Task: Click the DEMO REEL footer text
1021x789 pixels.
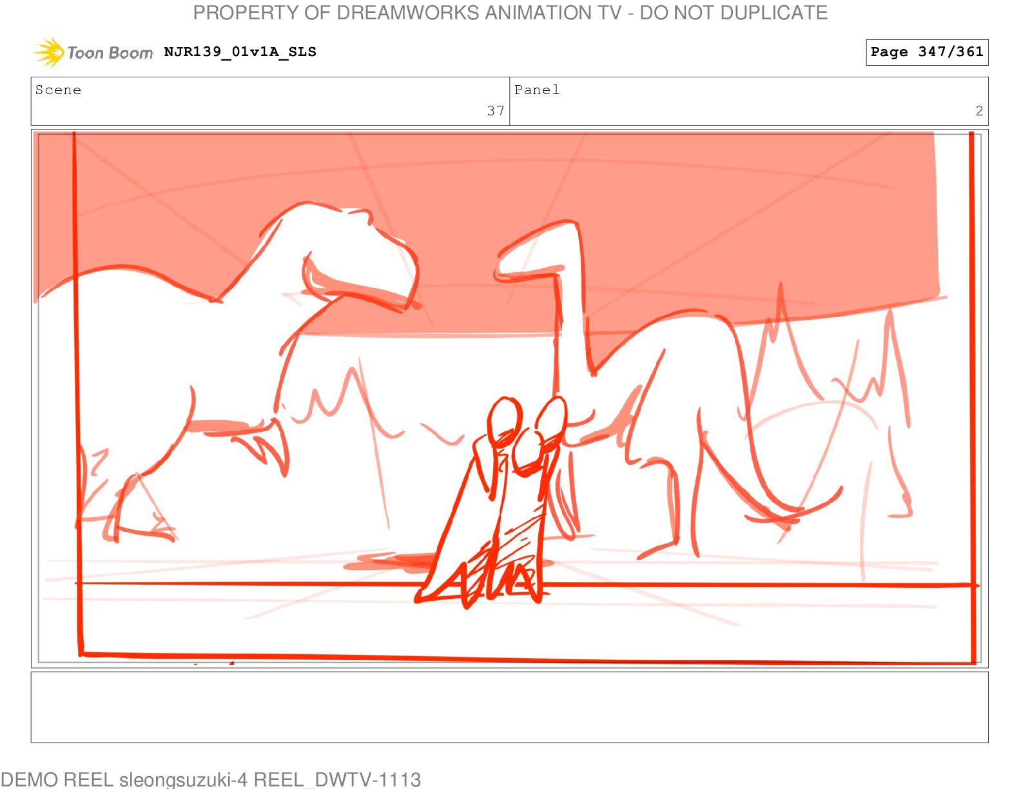Action: (211, 779)
